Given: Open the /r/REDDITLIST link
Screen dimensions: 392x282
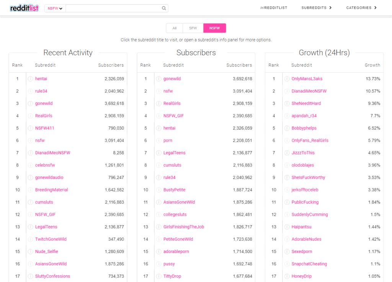Looking at the screenshot, I should (274, 8).
